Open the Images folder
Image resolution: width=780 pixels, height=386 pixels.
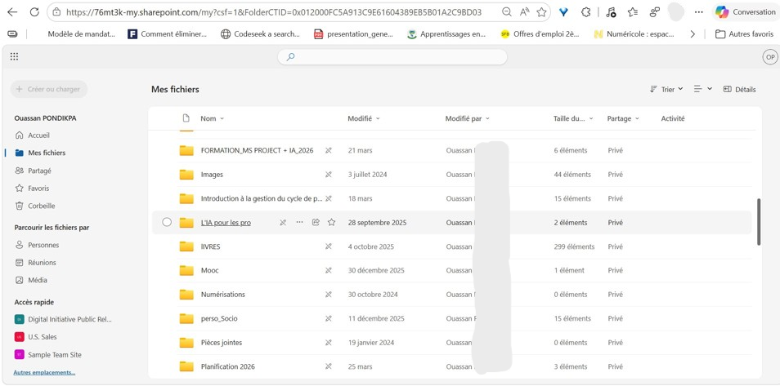pos(212,175)
